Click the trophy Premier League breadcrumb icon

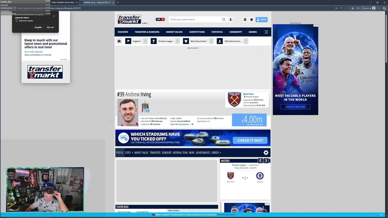(154, 41)
